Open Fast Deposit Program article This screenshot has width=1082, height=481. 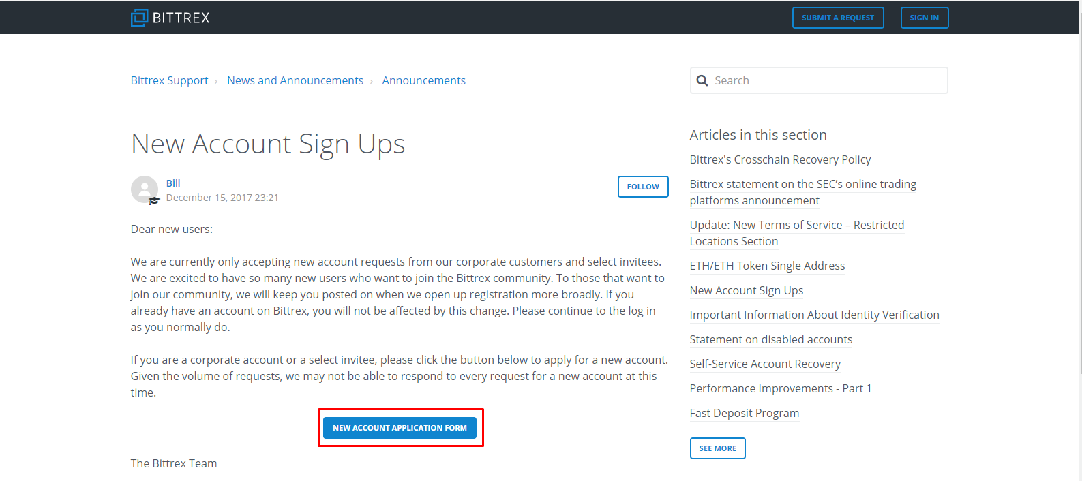tap(744, 413)
